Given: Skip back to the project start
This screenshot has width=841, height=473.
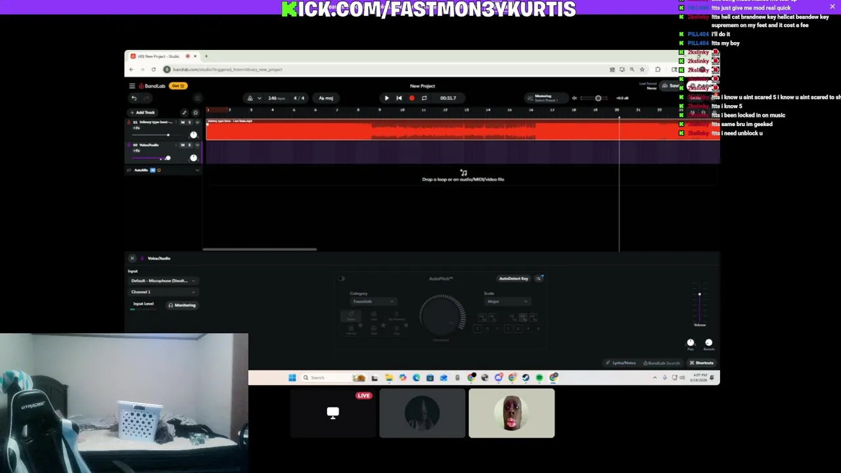Looking at the screenshot, I should pos(399,99).
